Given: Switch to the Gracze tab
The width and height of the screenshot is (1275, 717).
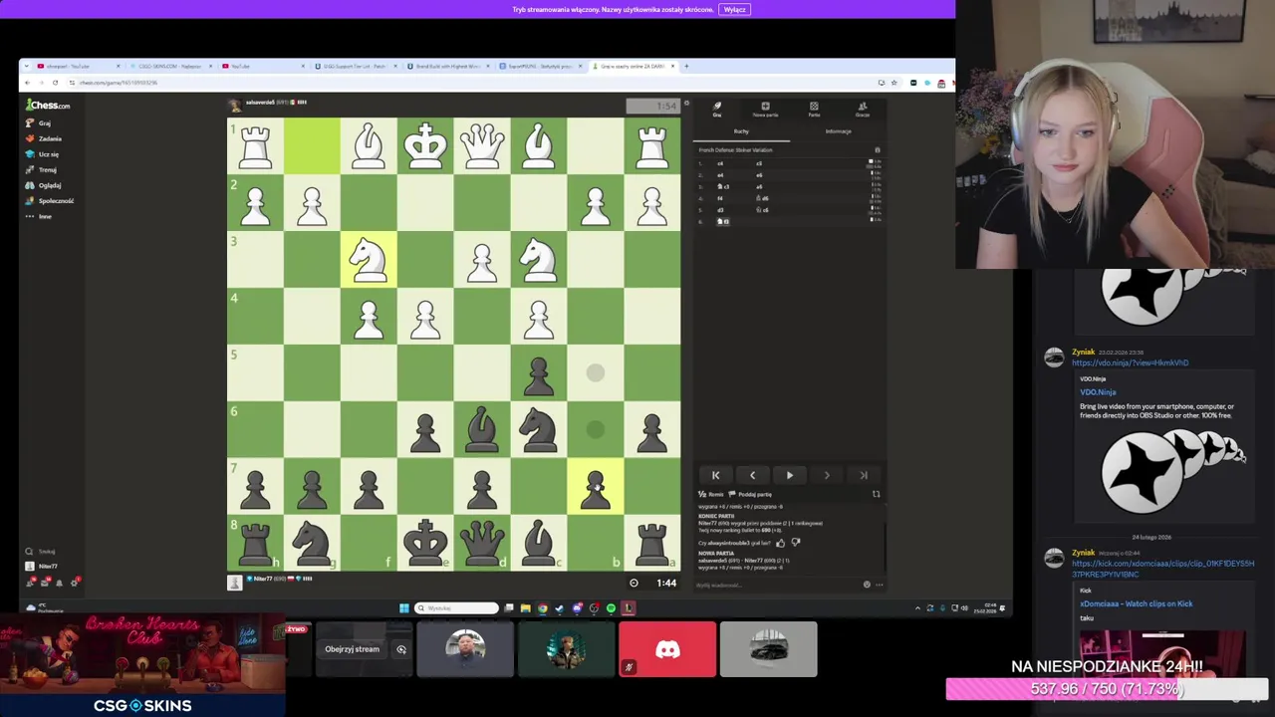Looking at the screenshot, I should tap(863, 110).
